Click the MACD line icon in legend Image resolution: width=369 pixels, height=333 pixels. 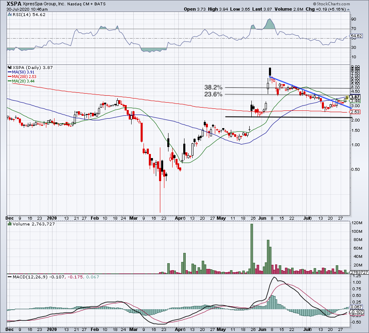click(10, 277)
